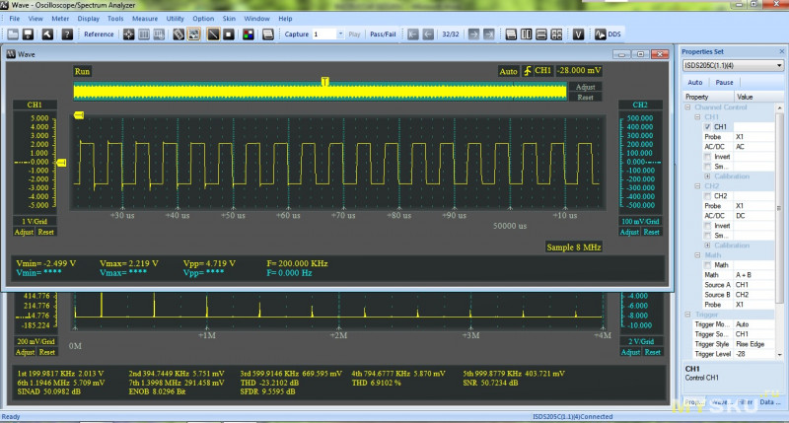
Task: Jump to last captured frame icon
Action: 488,35
